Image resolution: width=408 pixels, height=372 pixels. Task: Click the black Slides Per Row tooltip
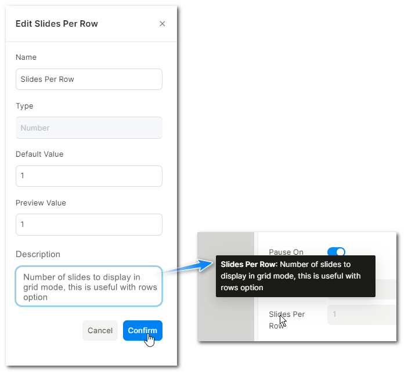(x=295, y=276)
